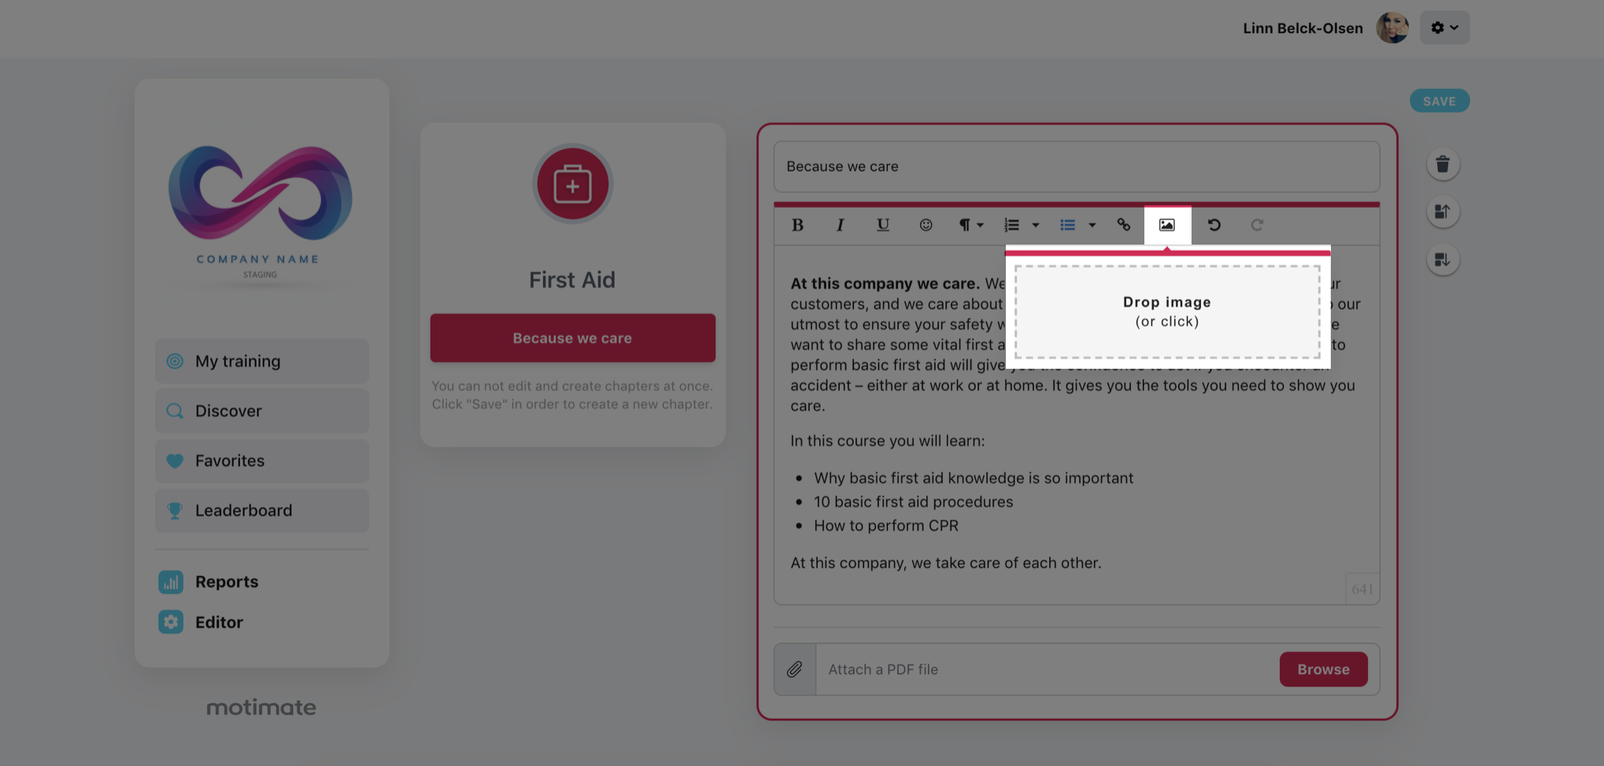1604x766 pixels.
Task: Click the Leaderboard trophy icon
Action: [175, 510]
